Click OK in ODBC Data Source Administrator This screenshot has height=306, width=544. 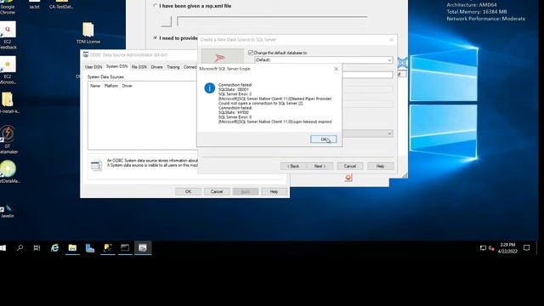coord(188,191)
